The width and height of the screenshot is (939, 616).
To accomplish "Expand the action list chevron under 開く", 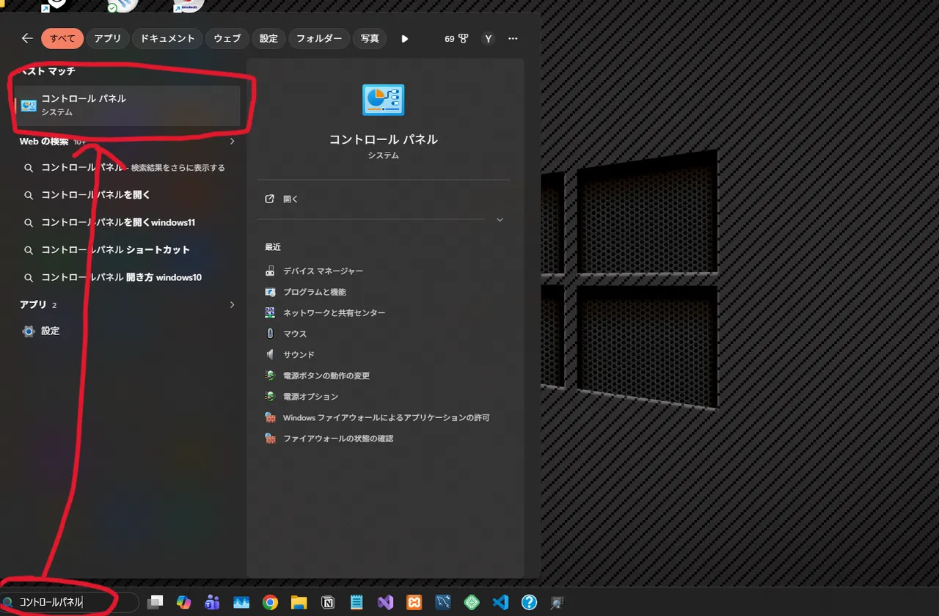I will (x=500, y=219).
